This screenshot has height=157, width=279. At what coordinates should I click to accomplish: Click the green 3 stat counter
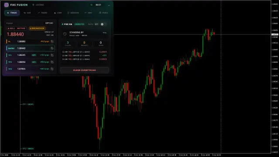(68, 43)
